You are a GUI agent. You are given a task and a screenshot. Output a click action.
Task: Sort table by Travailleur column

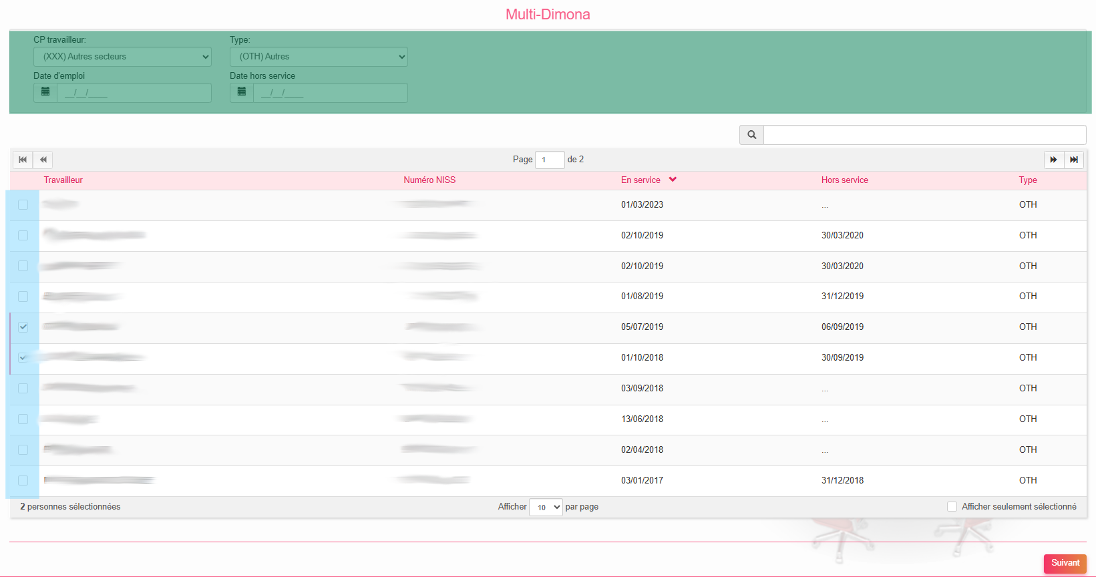coord(63,180)
